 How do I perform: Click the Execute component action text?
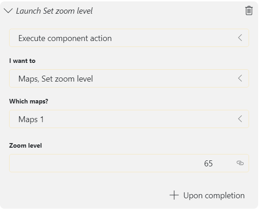pos(65,38)
